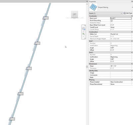The image size is (133, 125).
Task: Click the Edit Type icon
Action: point(124,13)
